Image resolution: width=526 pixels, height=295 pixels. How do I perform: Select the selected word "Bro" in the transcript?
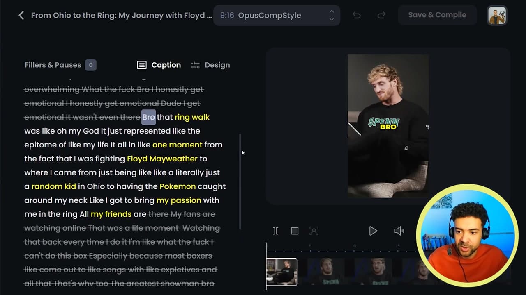[148, 117]
